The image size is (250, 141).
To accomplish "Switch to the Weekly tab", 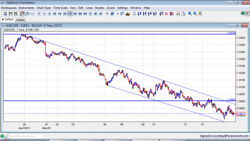I will (x=21, y=20).
